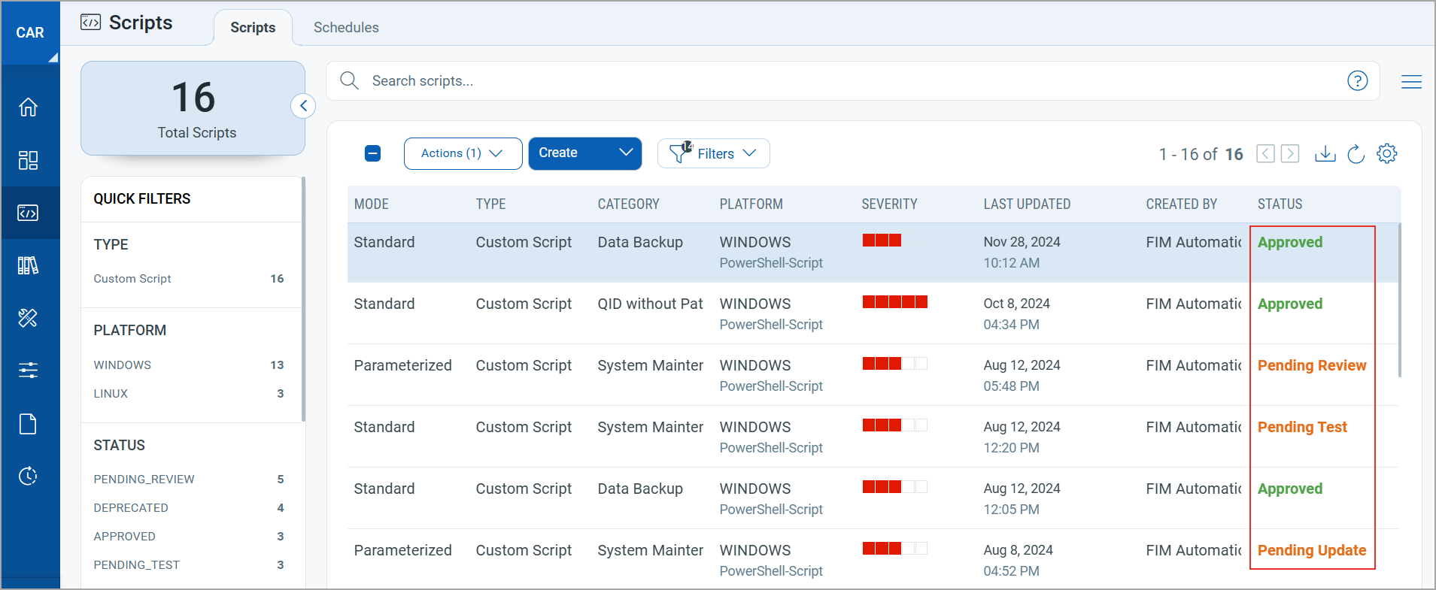
Task: Click the five-bar severity indicator
Action: [x=894, y=302]
